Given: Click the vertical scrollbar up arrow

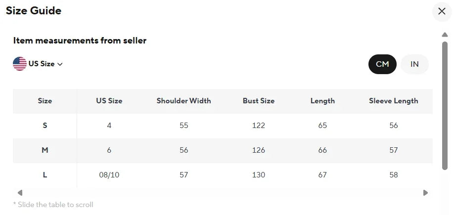Looking at the screenshot, I should pos(445,35).
